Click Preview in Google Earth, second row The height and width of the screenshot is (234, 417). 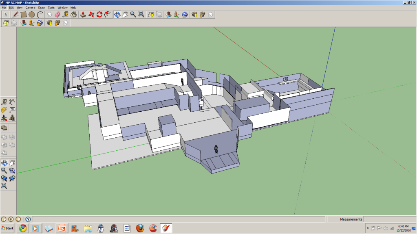click(x=40, y=23)
